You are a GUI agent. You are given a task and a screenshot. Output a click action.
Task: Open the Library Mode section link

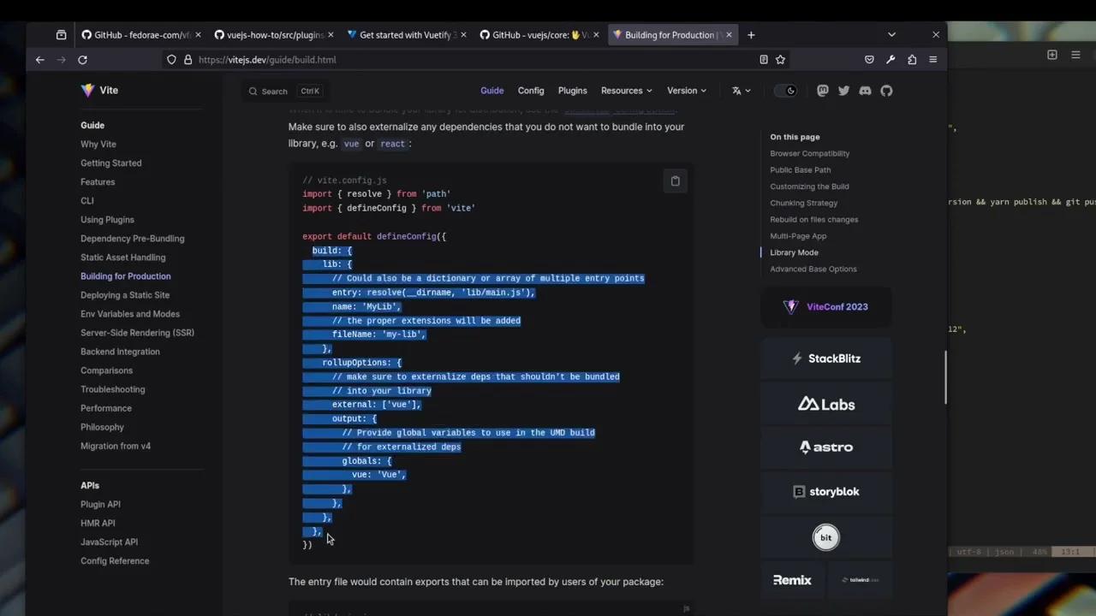click(794, 252)
